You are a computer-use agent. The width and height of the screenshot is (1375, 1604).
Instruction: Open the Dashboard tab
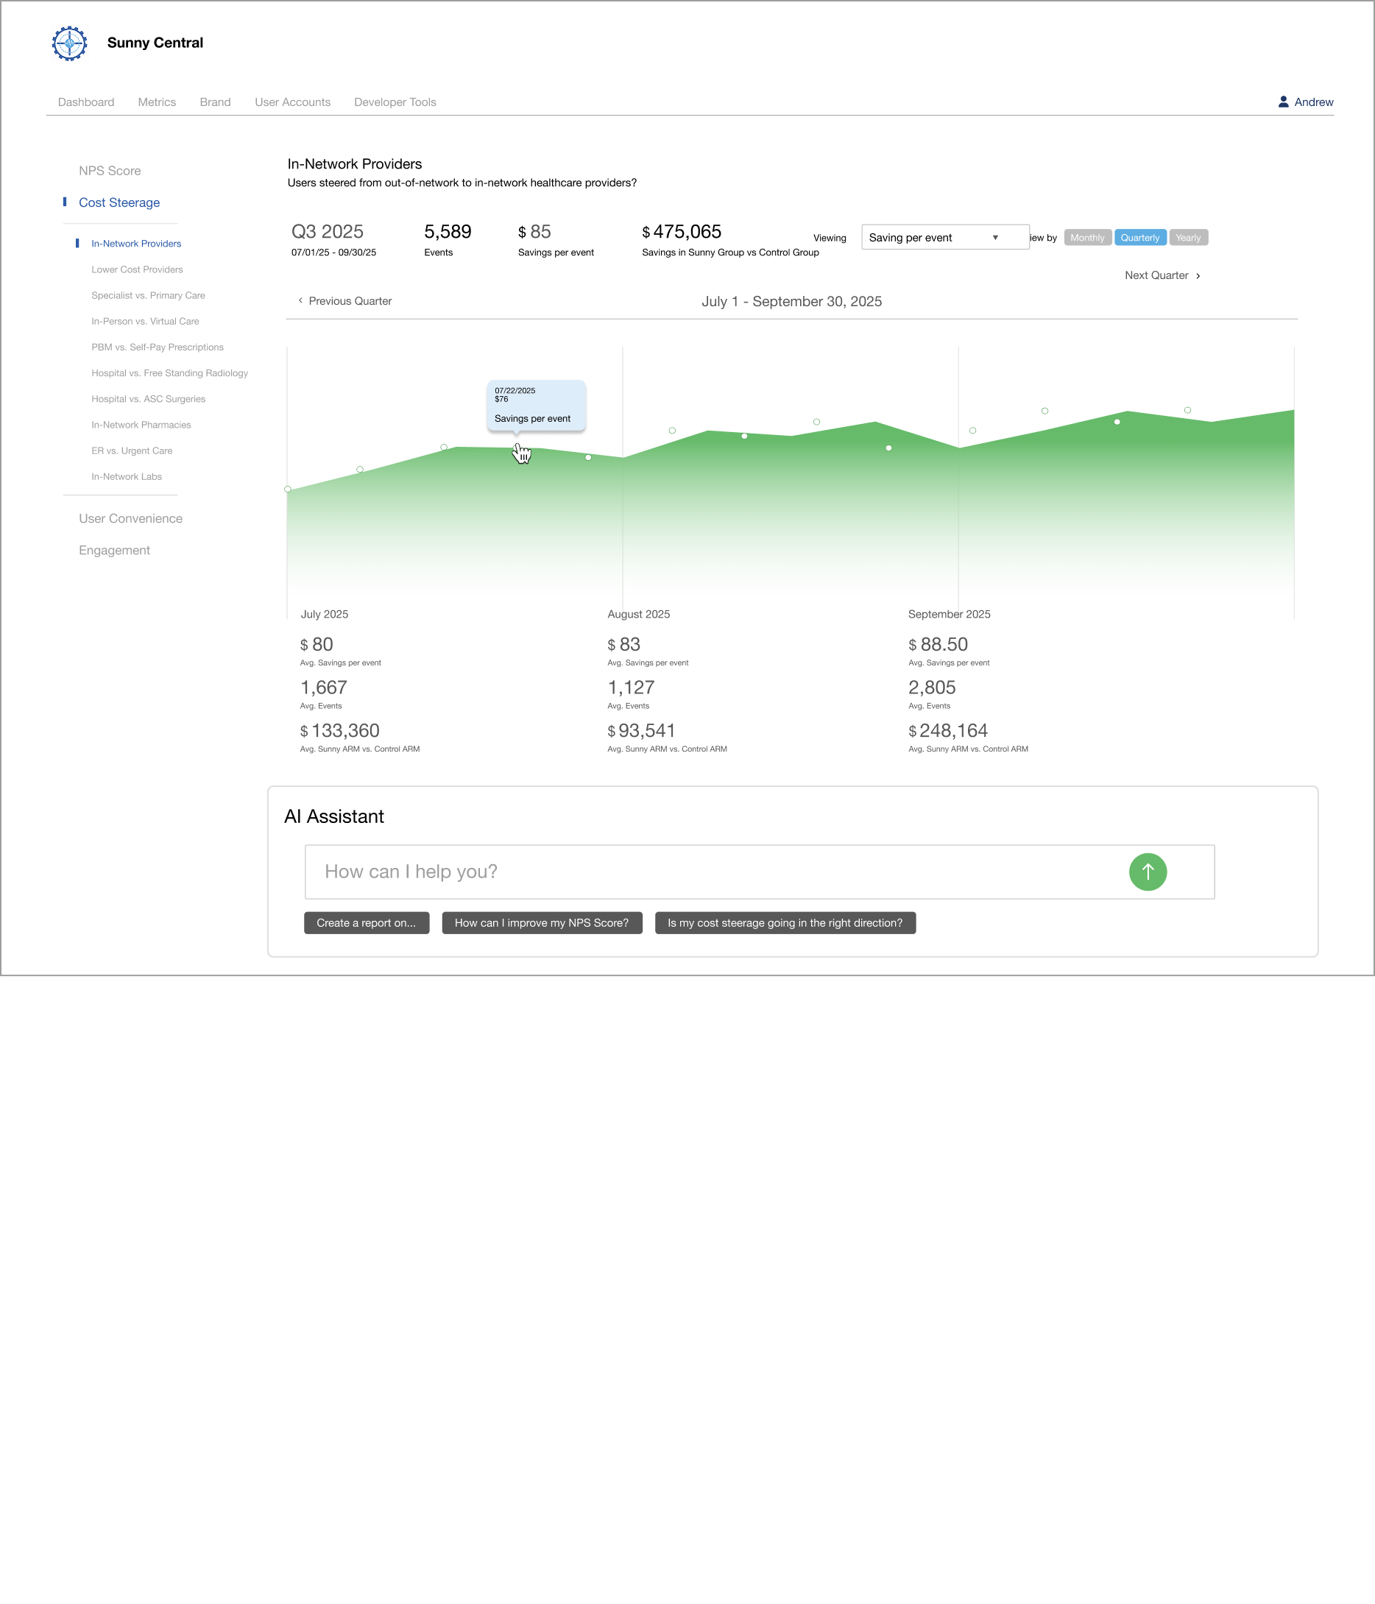(86, 102)
